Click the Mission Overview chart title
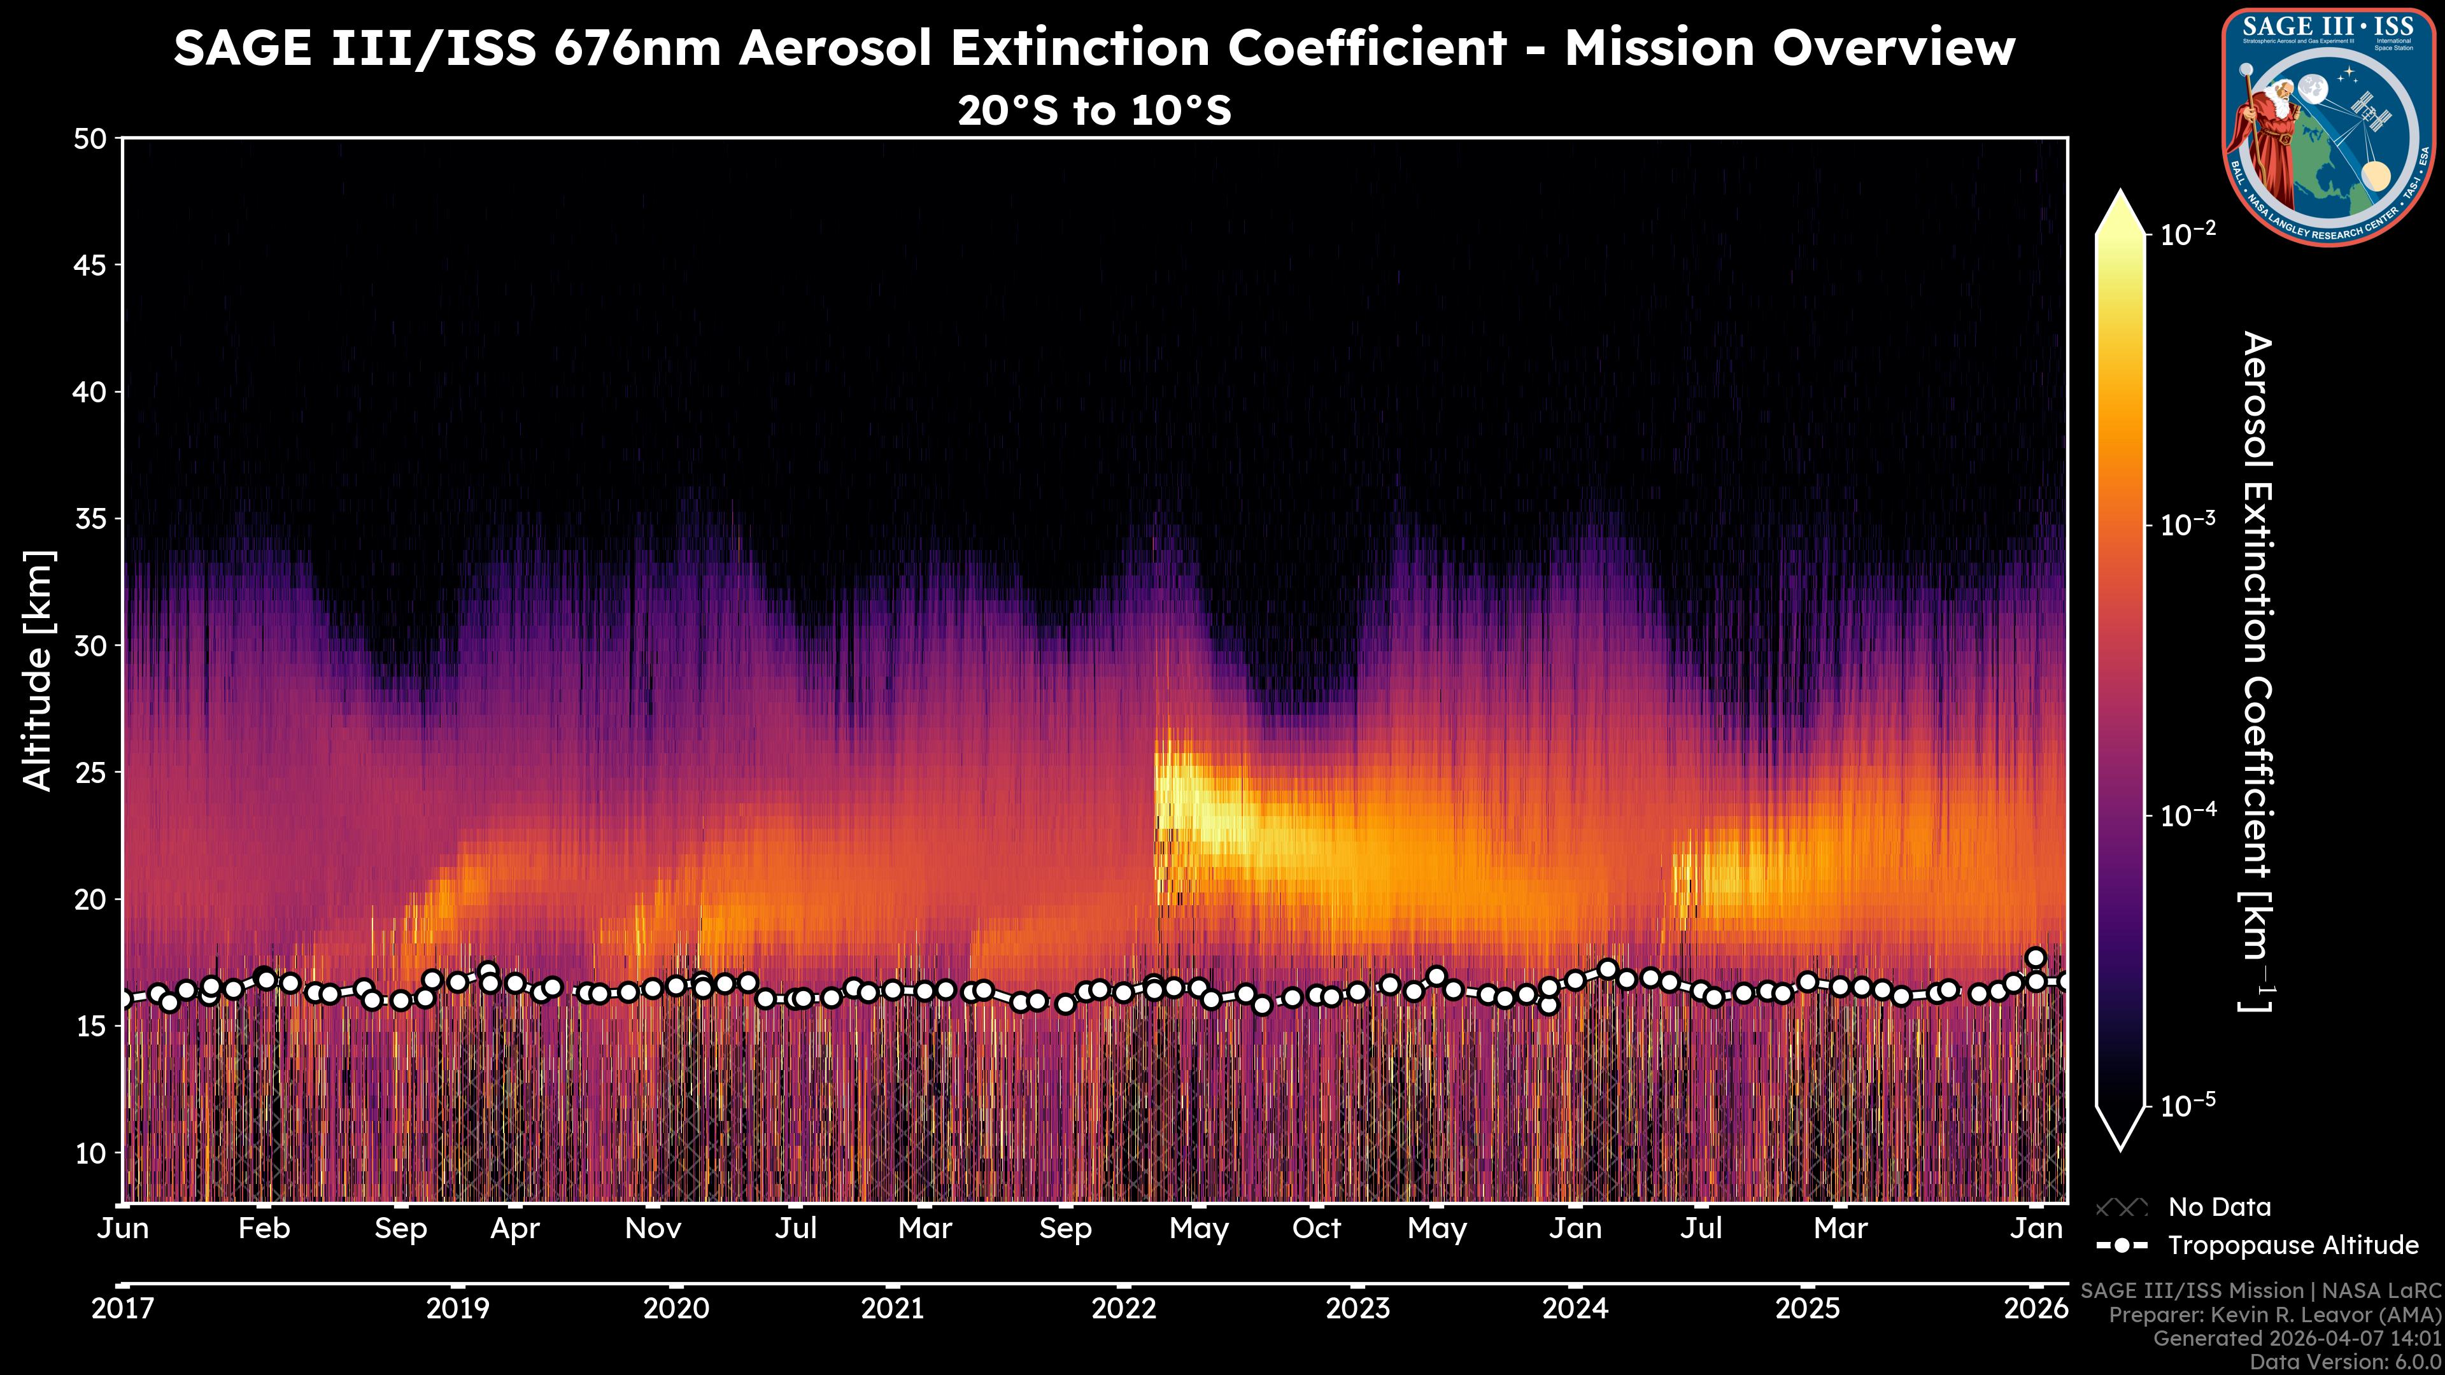 (1093, 48)
